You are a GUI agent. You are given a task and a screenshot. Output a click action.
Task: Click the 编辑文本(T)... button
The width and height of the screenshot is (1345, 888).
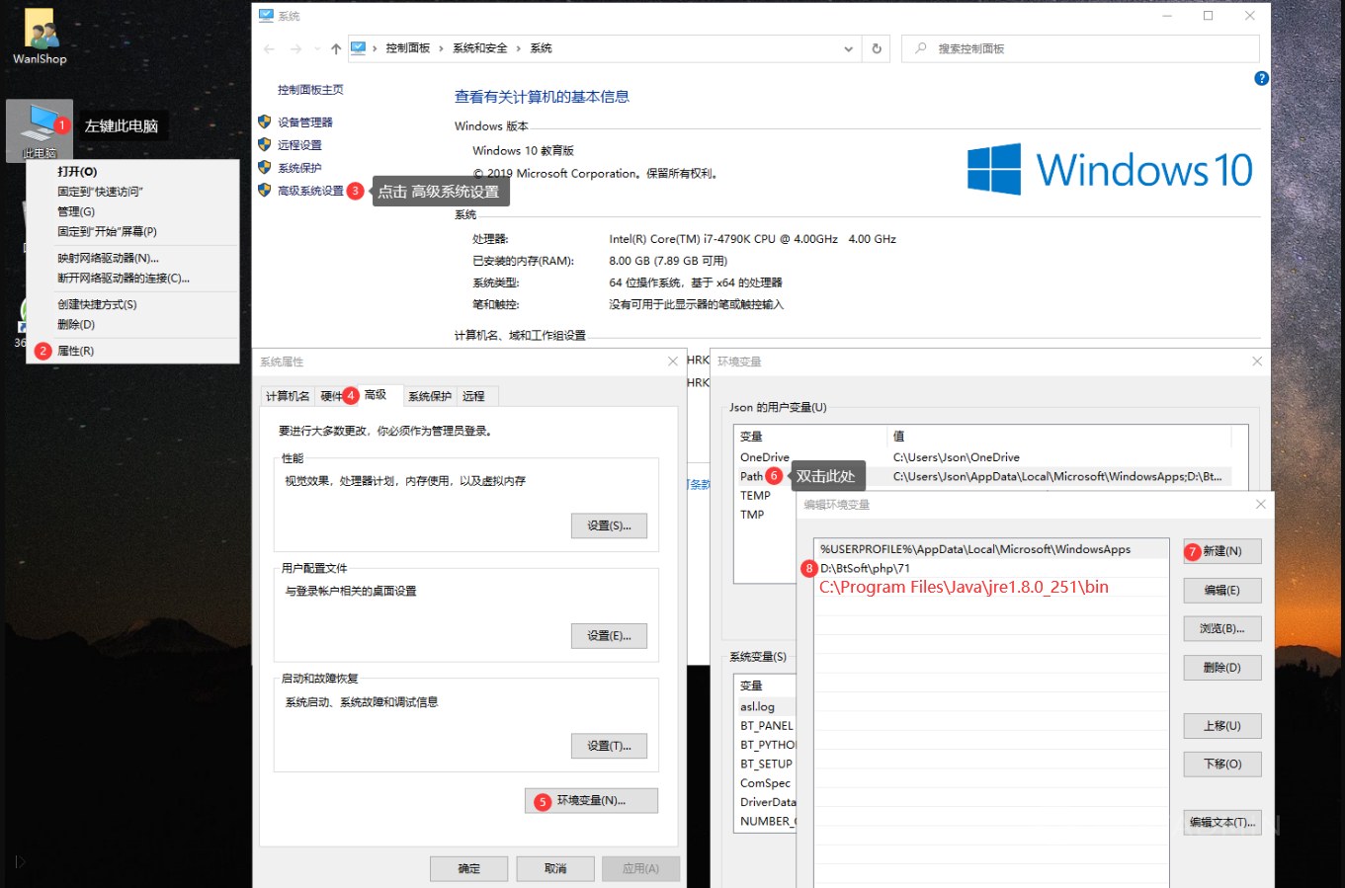1222,822
